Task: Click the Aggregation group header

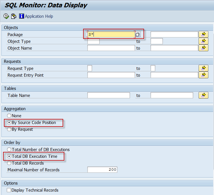Action: coord(15,109)
